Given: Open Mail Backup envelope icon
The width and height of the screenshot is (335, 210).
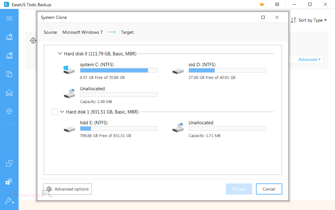Looking at the screenshot, I should (x=9, y=93).
